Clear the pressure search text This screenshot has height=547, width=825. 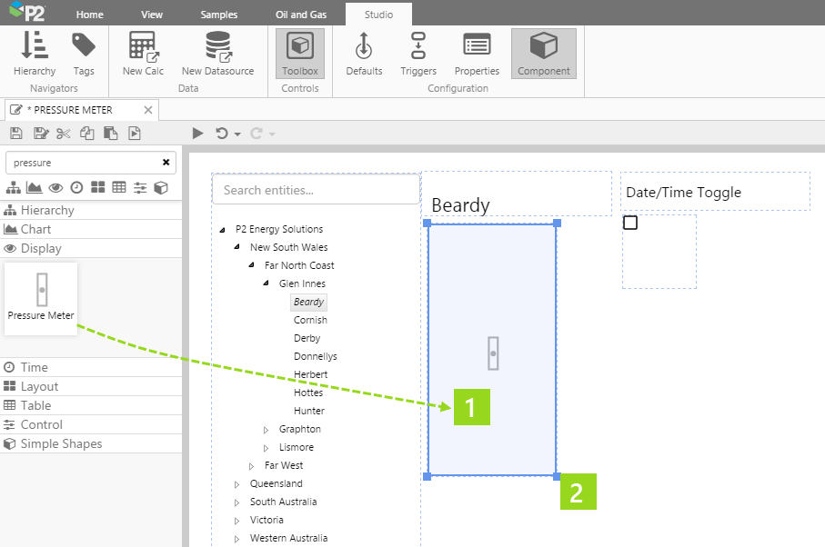click(x=166, y=163)
